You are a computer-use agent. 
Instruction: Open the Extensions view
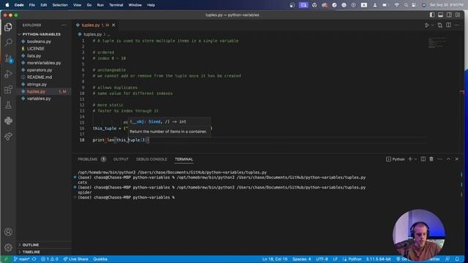(x=8, y=89)
